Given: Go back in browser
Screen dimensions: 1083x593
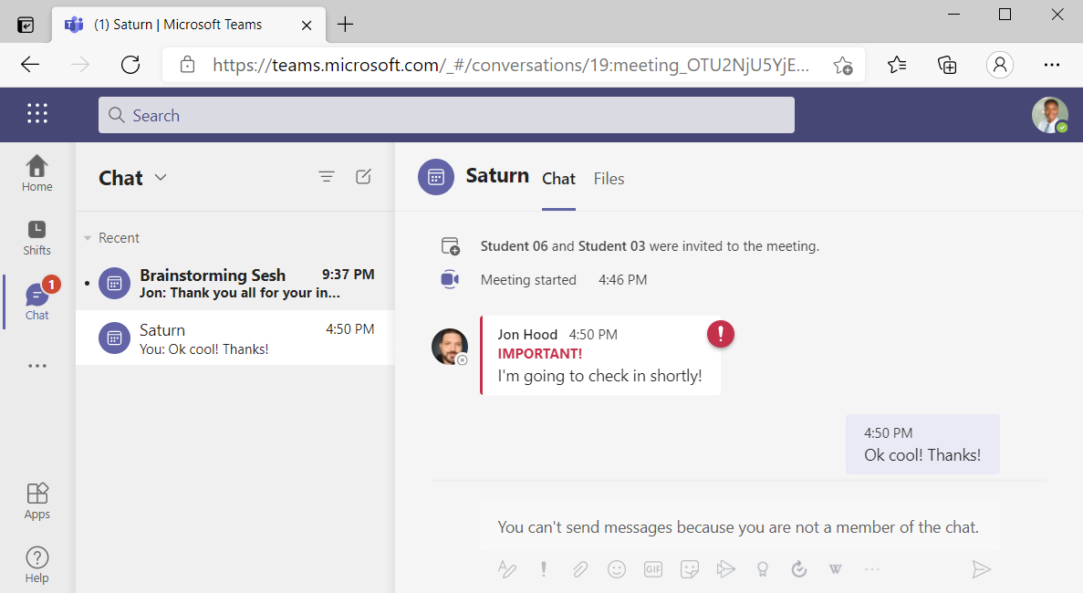Looking at the screenshot, I should [30, 65].
